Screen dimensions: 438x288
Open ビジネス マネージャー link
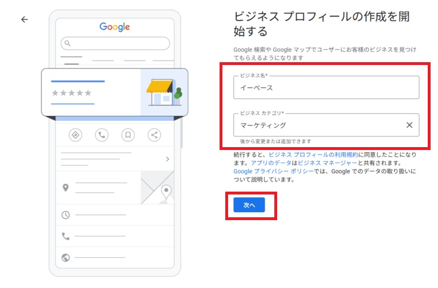[327, 163]
